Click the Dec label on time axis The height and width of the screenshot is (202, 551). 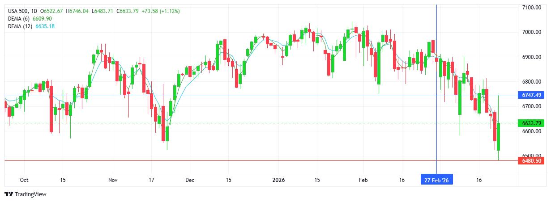(189, 180)
